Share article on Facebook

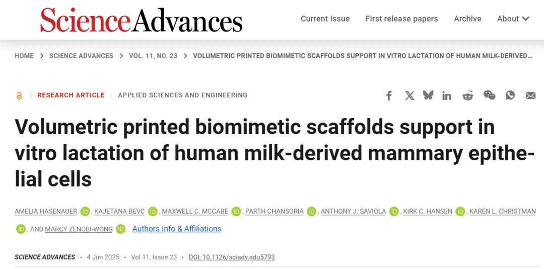(389, 95)
